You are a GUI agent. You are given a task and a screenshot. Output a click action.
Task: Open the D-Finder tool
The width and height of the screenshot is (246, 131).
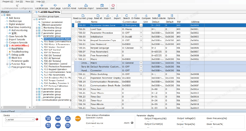(136, 16)
